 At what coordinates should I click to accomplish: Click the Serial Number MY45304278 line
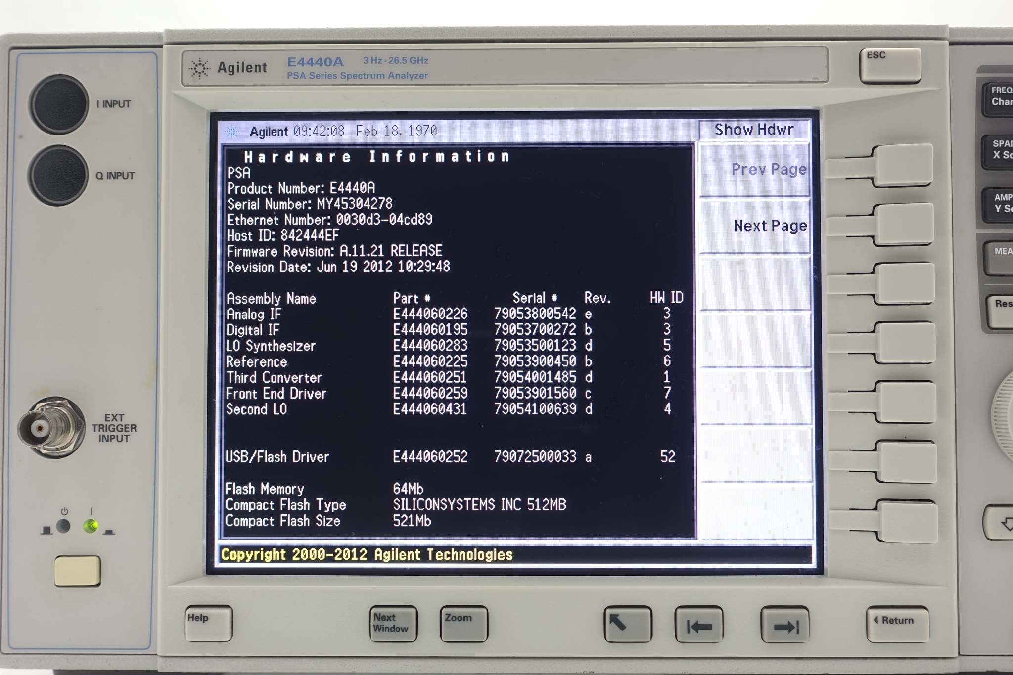(310, 204)
